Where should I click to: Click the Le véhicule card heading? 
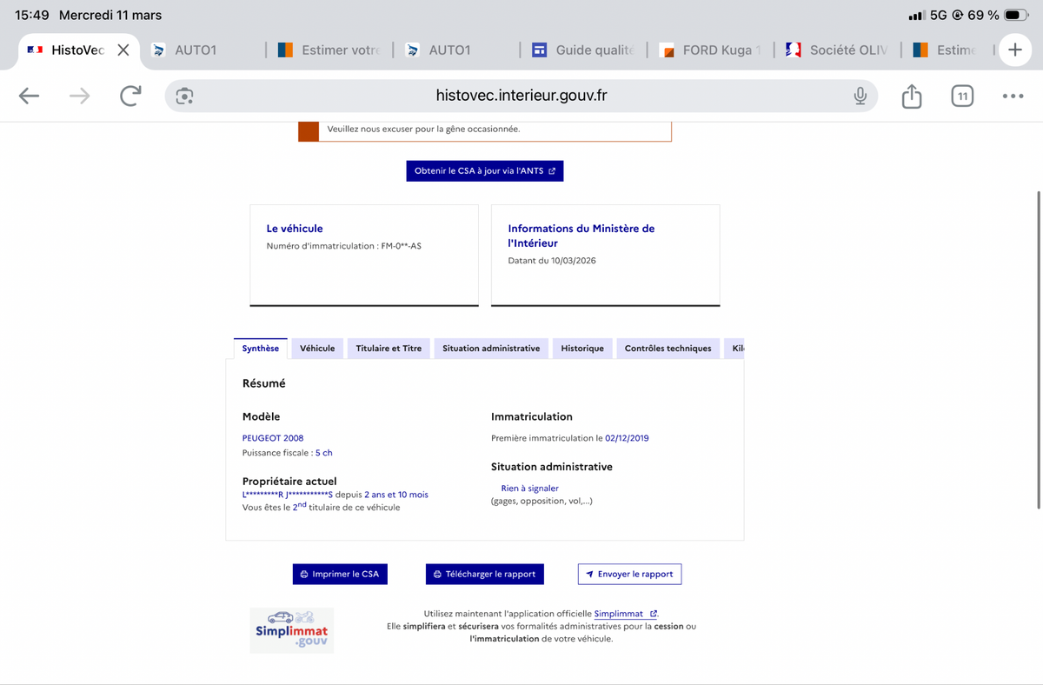[x=295, y=229]
